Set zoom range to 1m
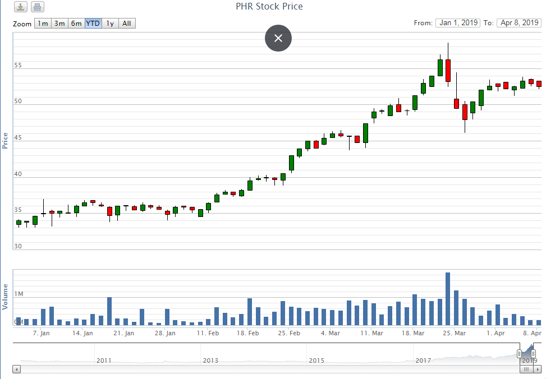This screenshot has height=379, width=546. pyautogui.click(x=43, y=24)
